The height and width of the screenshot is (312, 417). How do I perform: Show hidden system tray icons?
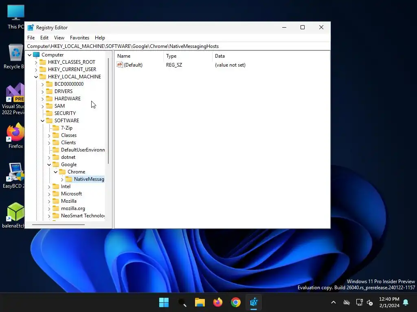tap(333, 302)
